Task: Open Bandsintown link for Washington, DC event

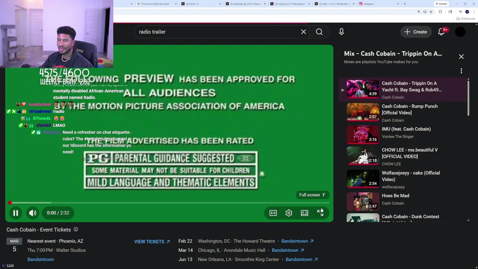Action: 297,241
